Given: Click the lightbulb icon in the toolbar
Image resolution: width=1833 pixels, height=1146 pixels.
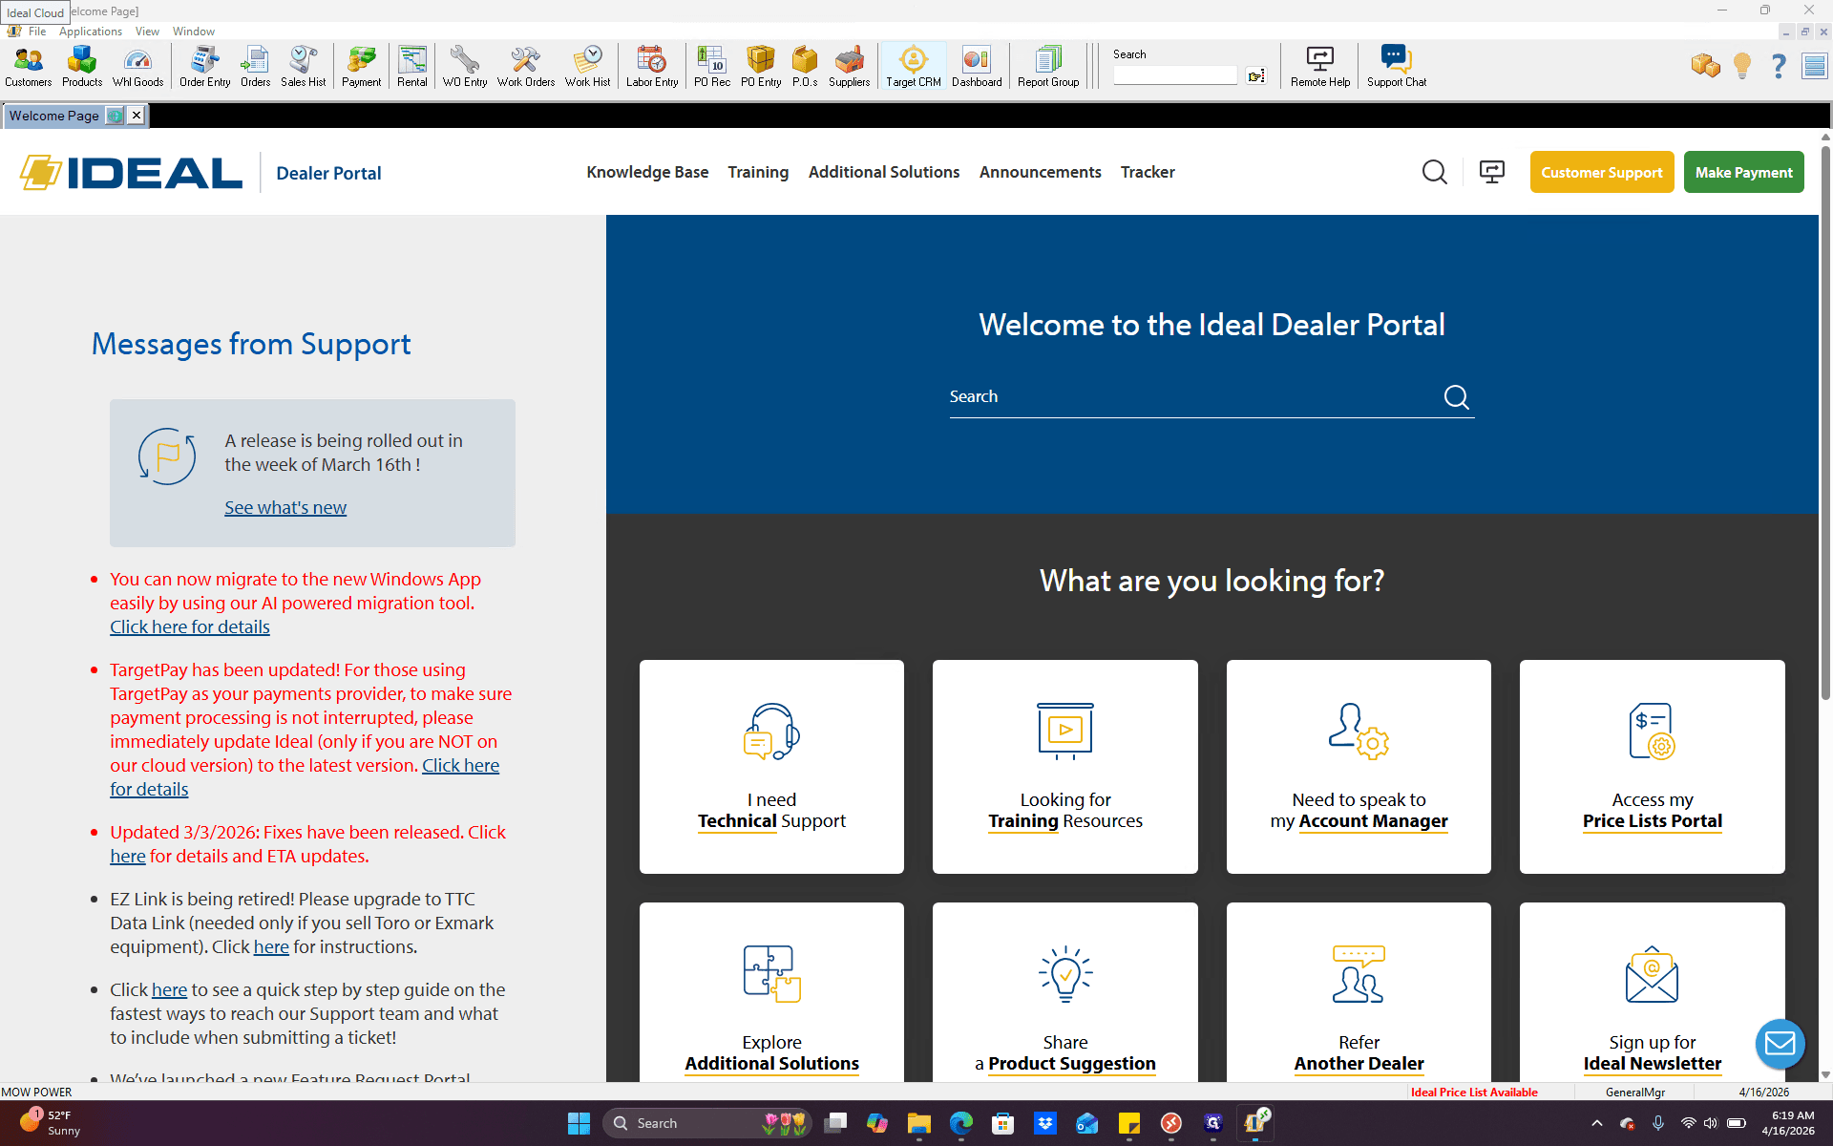Looking at the screenshot, I should [x=1742, y=65].
